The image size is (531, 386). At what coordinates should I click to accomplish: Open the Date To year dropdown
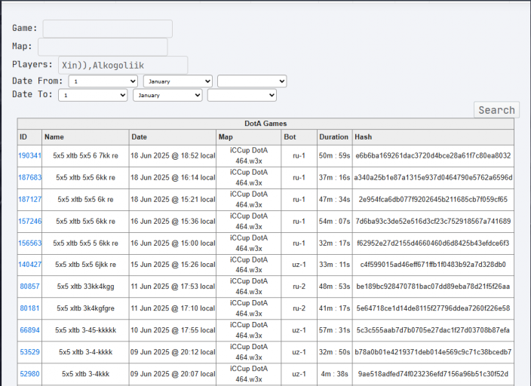click(x=242, y=95)
